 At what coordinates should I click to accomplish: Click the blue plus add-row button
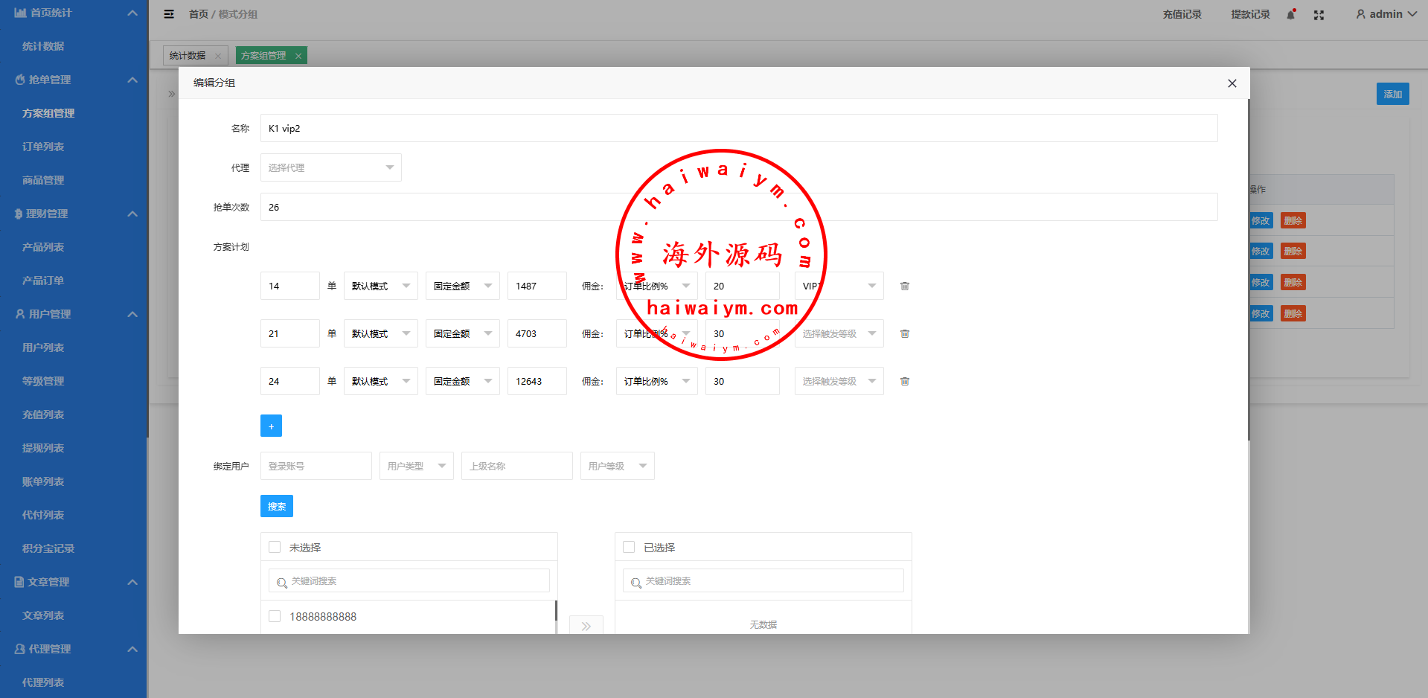click(x=271, y=426)
